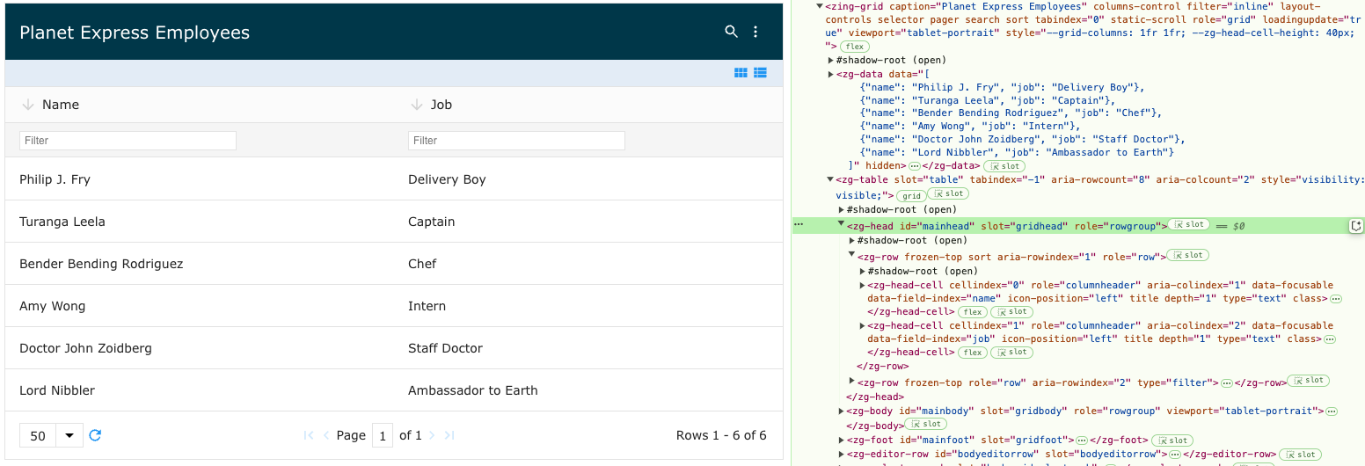Click the grid badge on zg-table element
This screenshot has height=466, width=1365.
[x=910, y=195]
